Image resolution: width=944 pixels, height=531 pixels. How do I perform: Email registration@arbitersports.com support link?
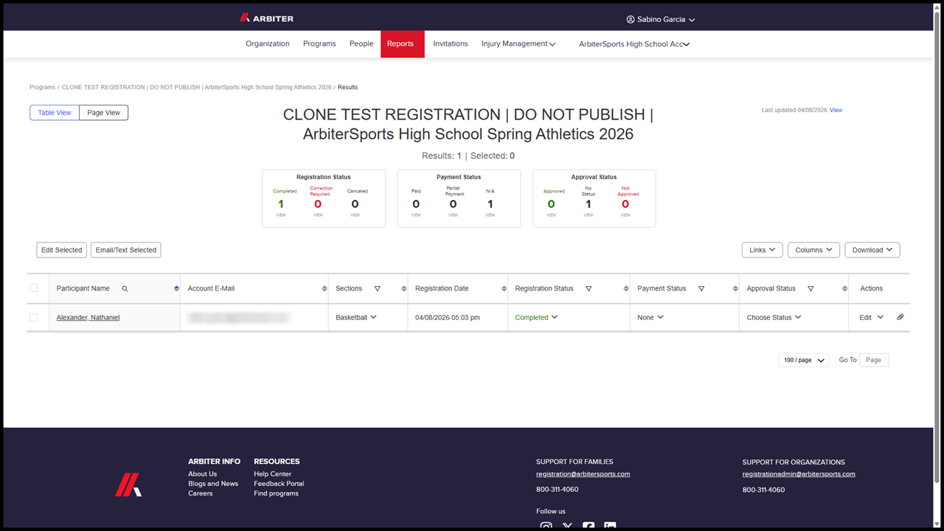coord(583,474)
